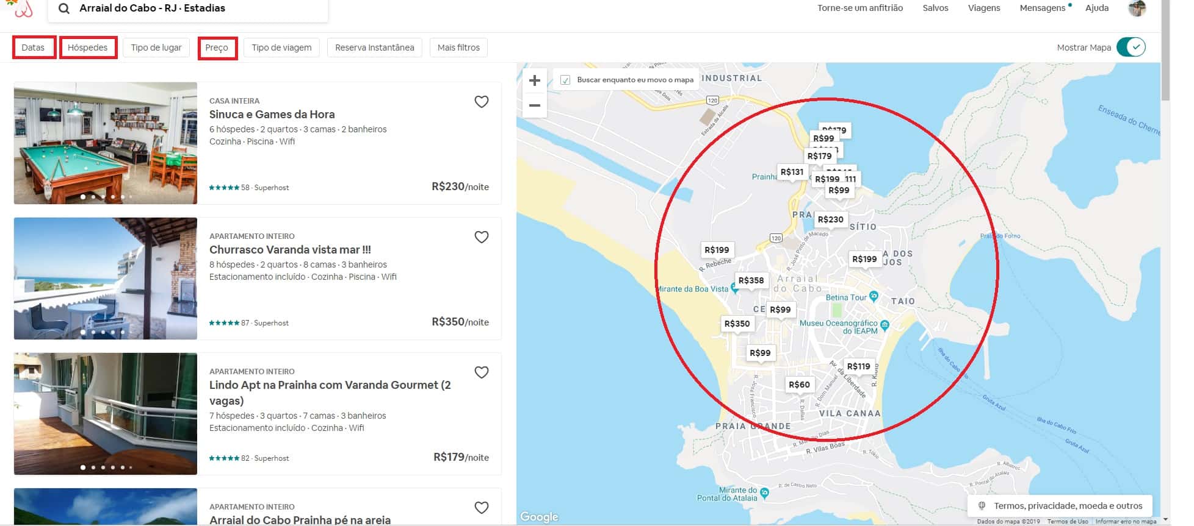
Task: Click Mirante do Pontal do Atalaia pin
Action: (764, 493)
